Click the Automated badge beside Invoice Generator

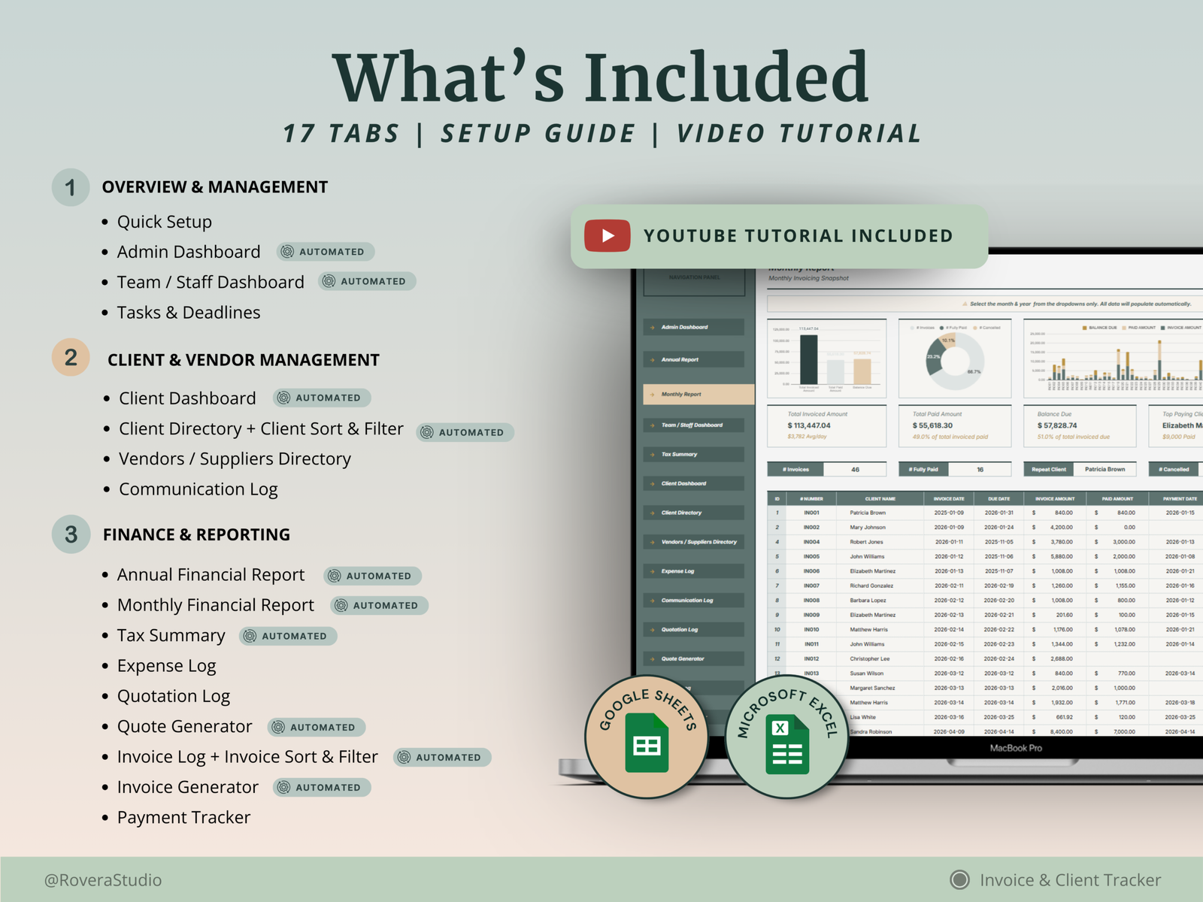(x=322, y=787)
